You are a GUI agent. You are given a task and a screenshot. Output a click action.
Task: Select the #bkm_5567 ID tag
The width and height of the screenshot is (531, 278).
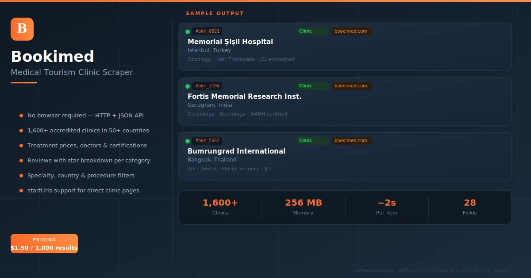coord(207,141)
